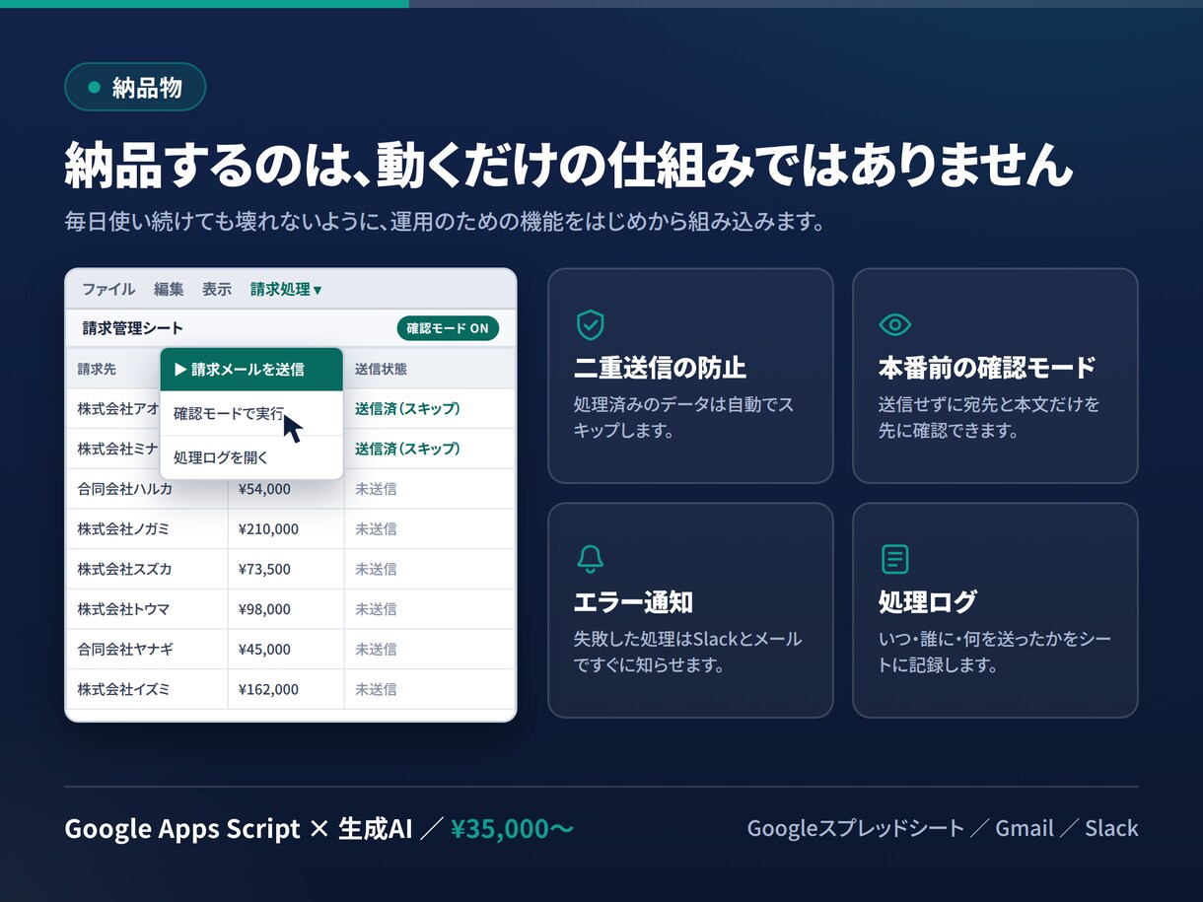This screenshot has height=902, width=1203.
Task: Select the 合同会社ハルカ cell
Action: 146,489
